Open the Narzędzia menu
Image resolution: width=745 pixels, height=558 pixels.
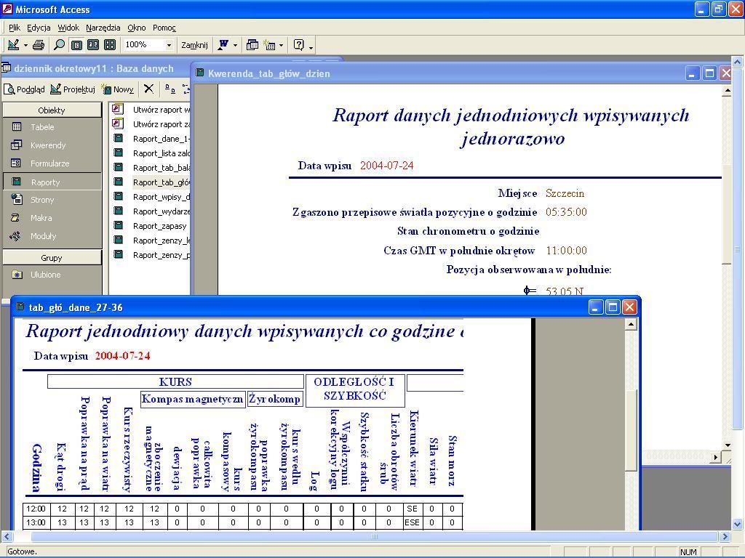click(103, 28)
